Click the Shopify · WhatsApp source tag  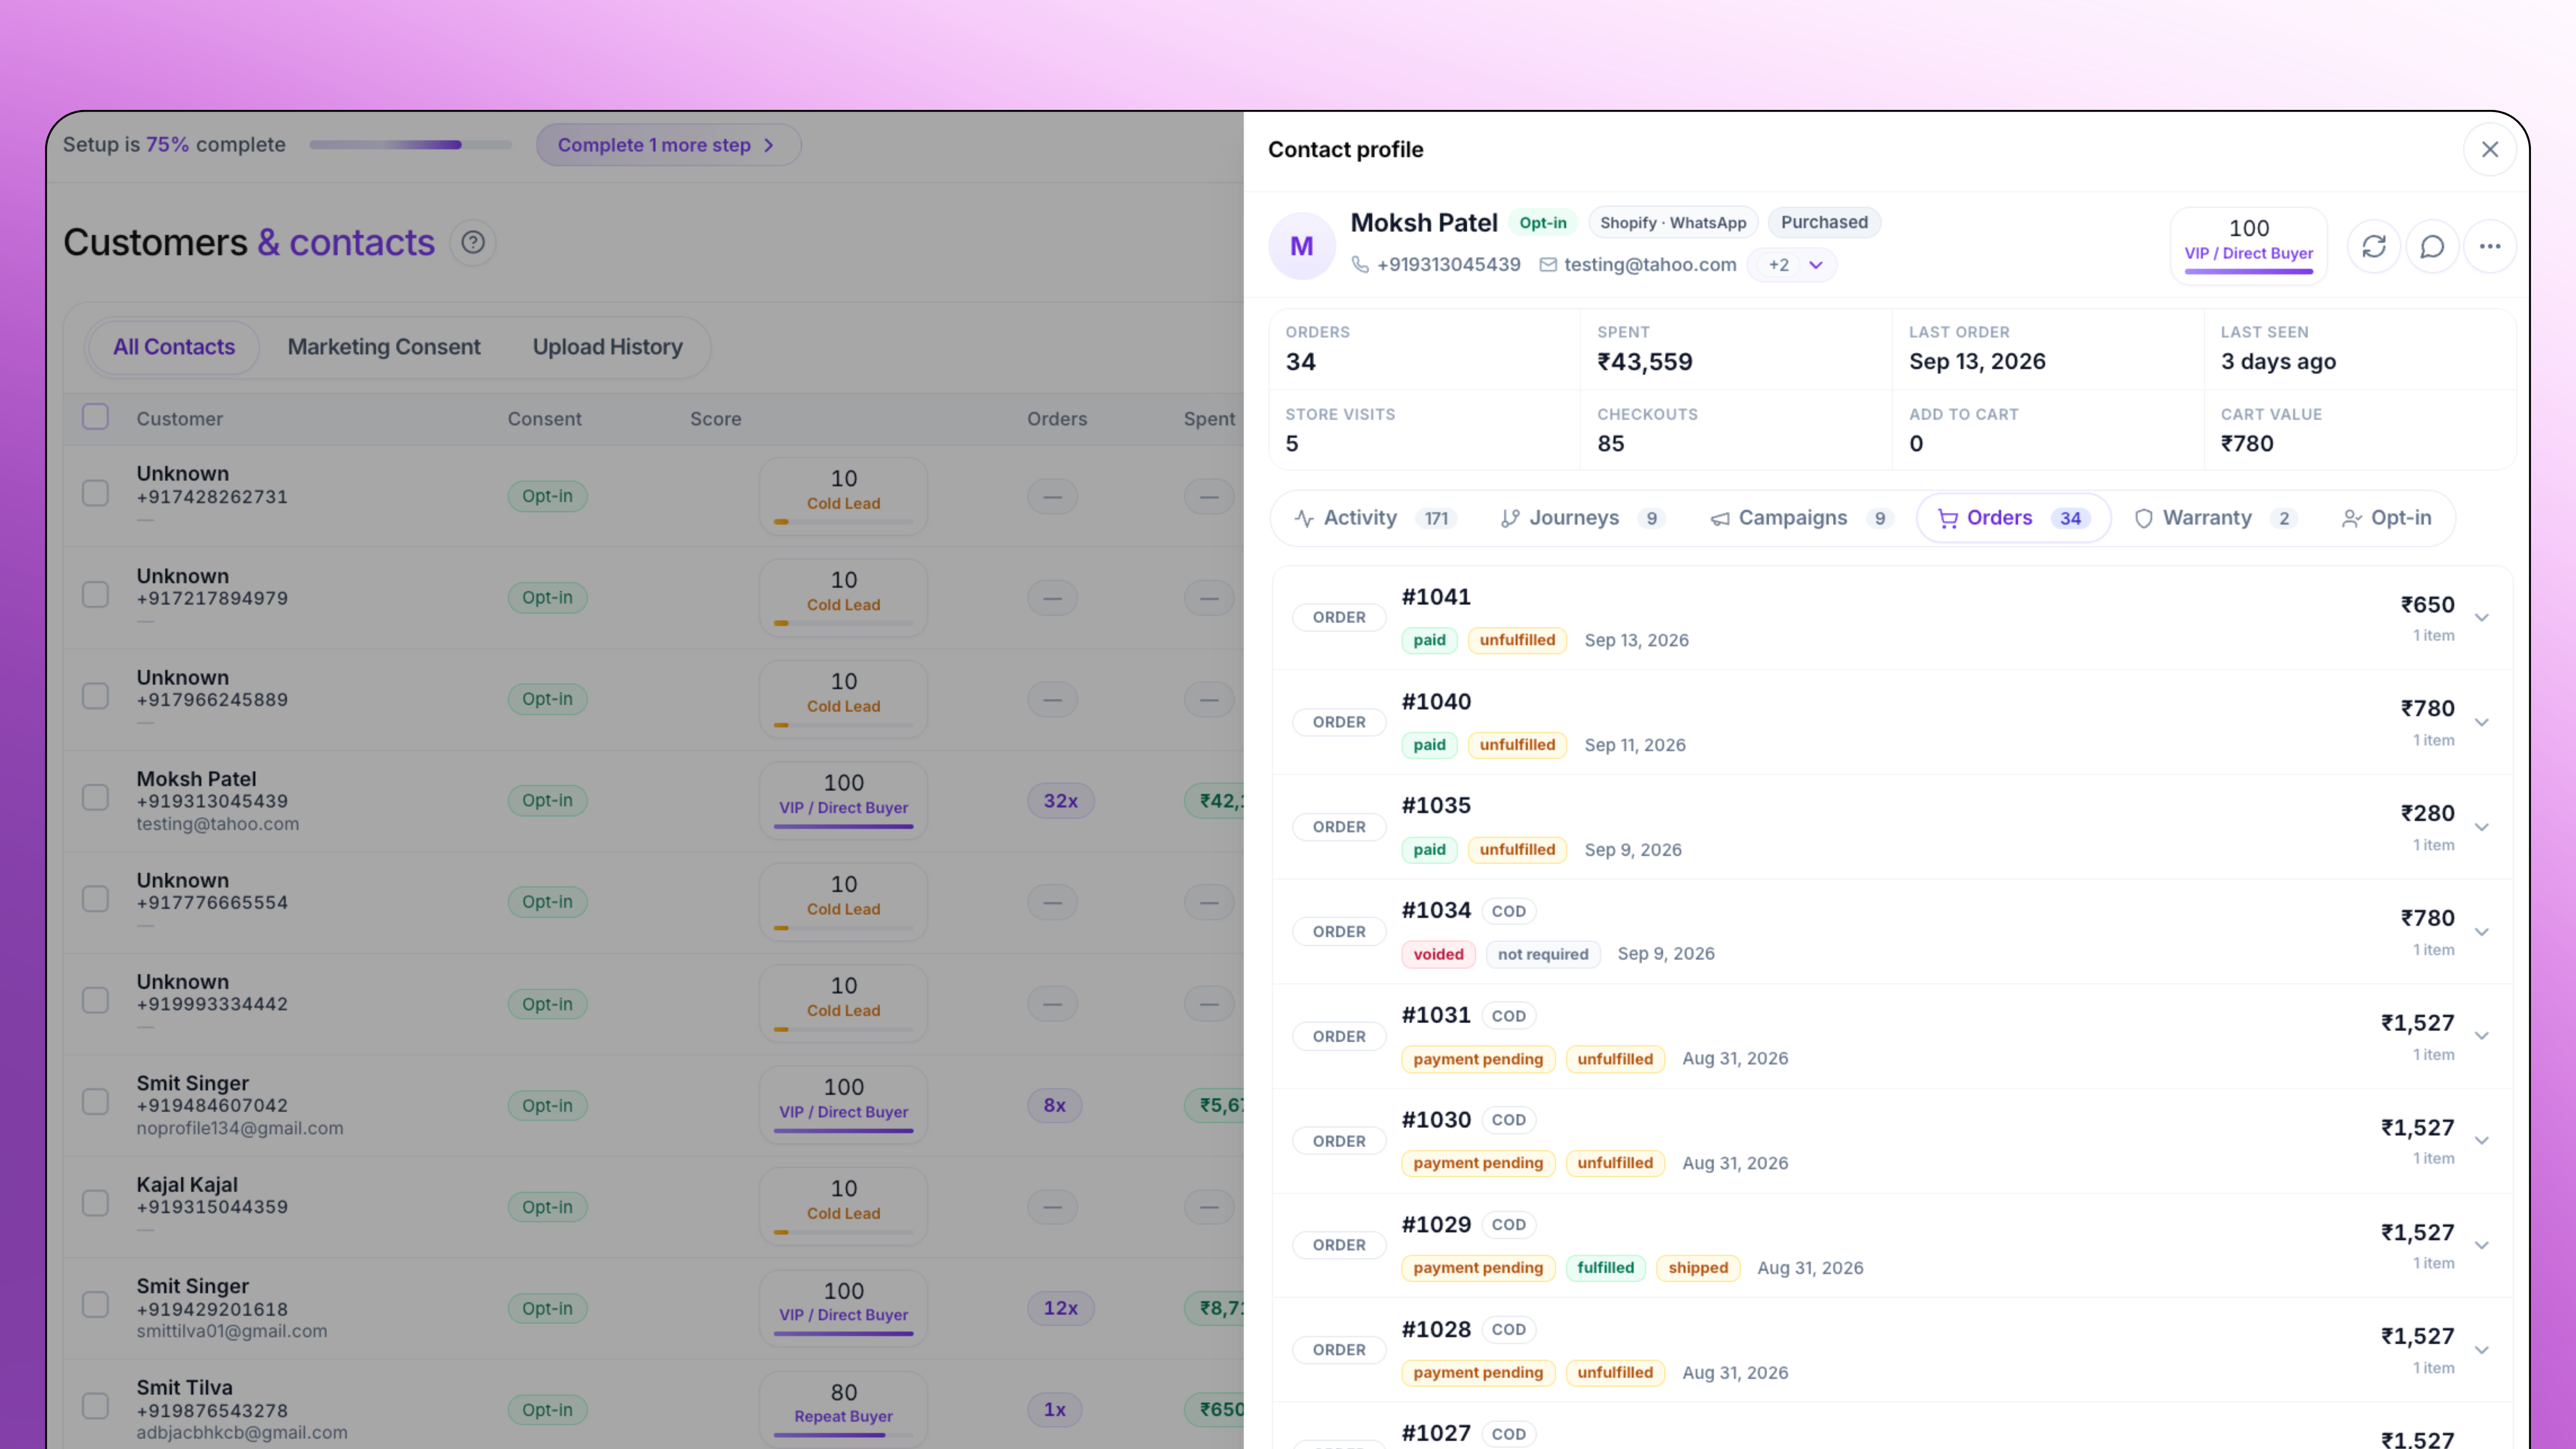tap(1673, 222)
